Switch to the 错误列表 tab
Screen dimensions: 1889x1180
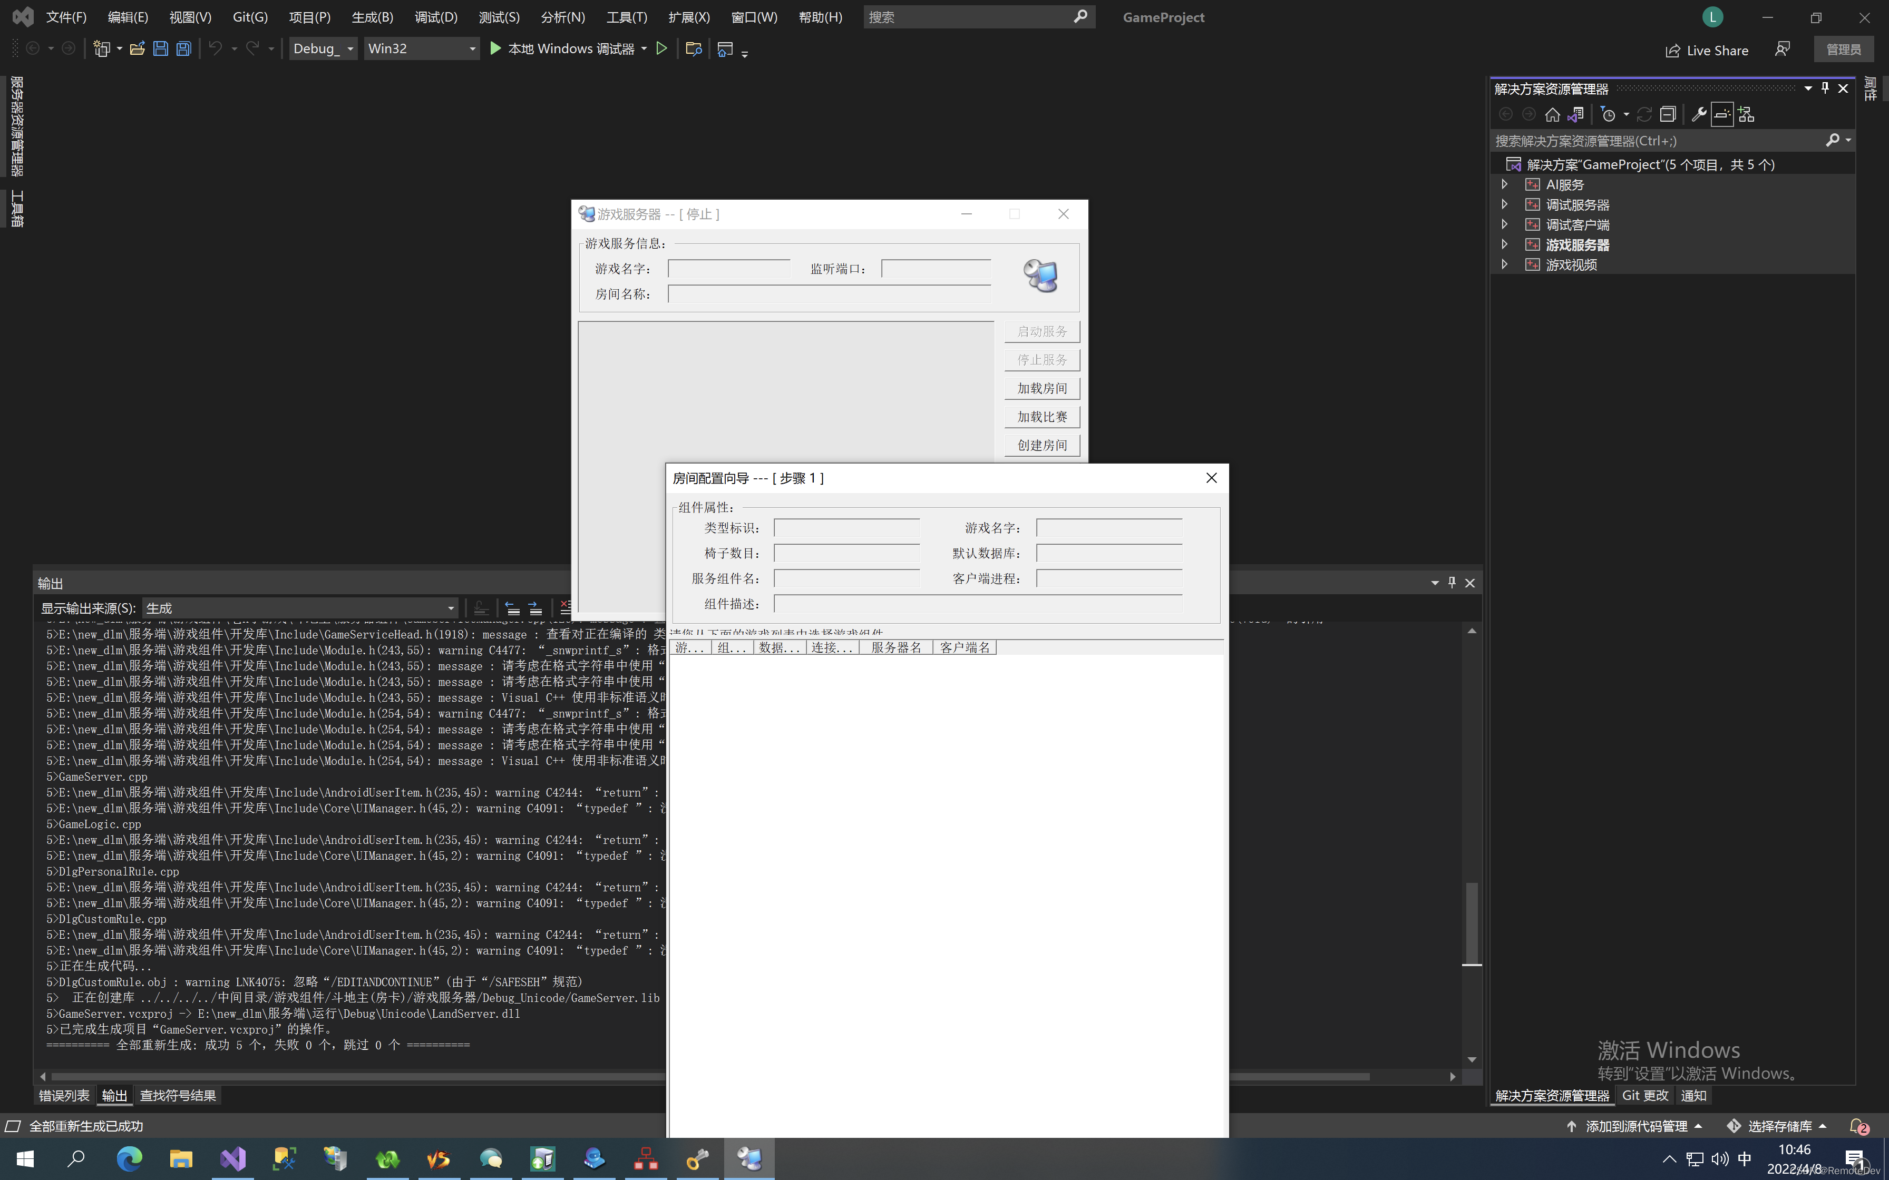coord(64,1096)
